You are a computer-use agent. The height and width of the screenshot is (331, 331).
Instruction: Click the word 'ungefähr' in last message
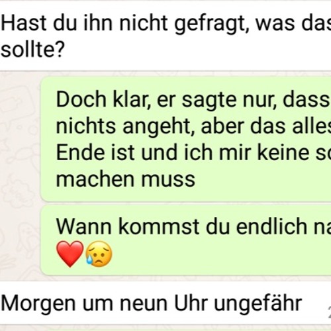tap(258, 304)
